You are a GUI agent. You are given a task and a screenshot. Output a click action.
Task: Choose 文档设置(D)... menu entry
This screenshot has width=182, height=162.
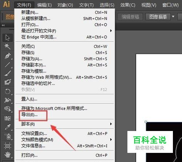(64, 134)
